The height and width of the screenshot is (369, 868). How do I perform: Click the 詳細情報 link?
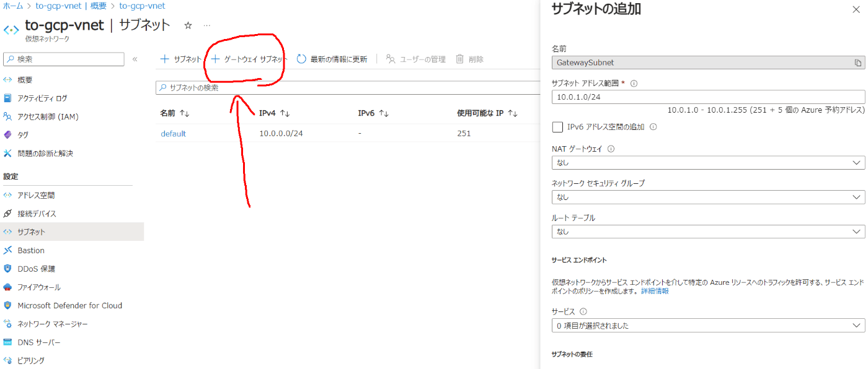pyautogui.click(x=655, y=290)
